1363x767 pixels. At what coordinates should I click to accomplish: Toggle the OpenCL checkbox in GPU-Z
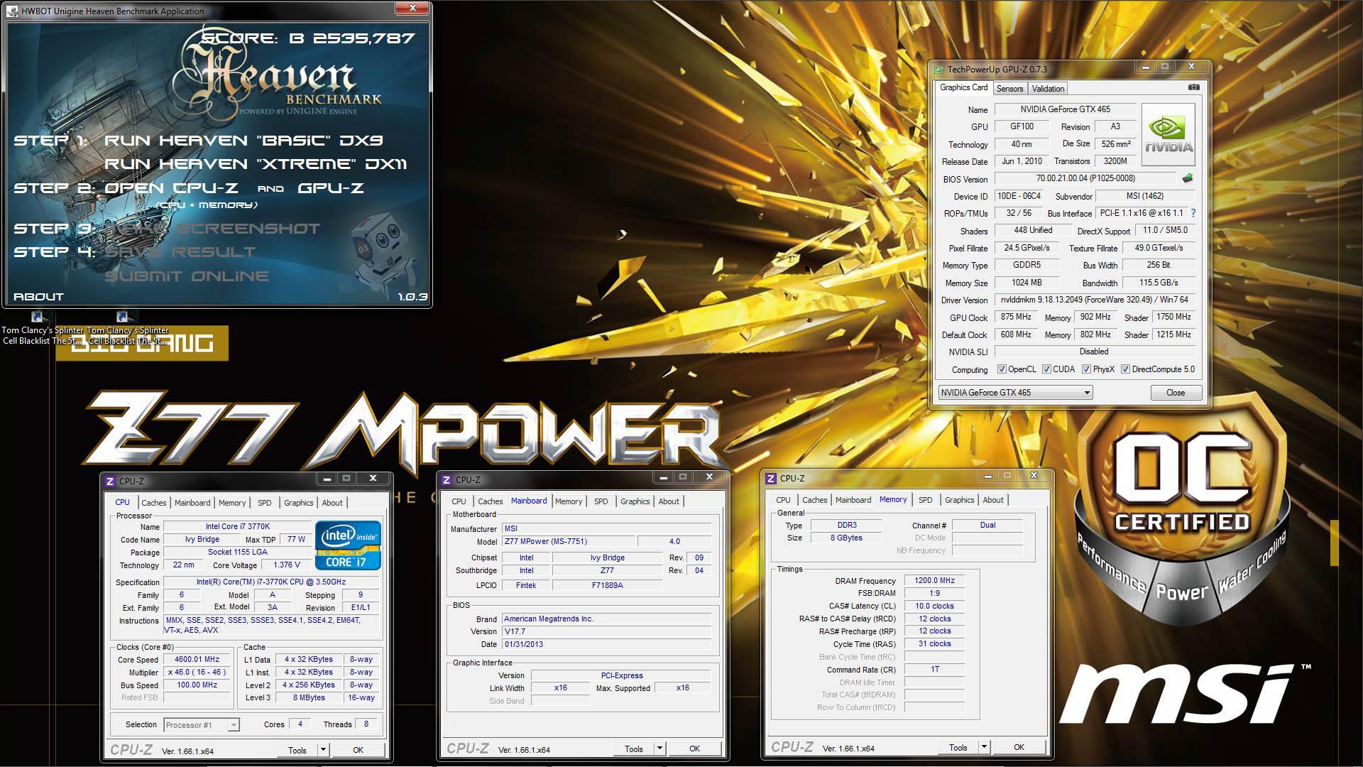1002,369
